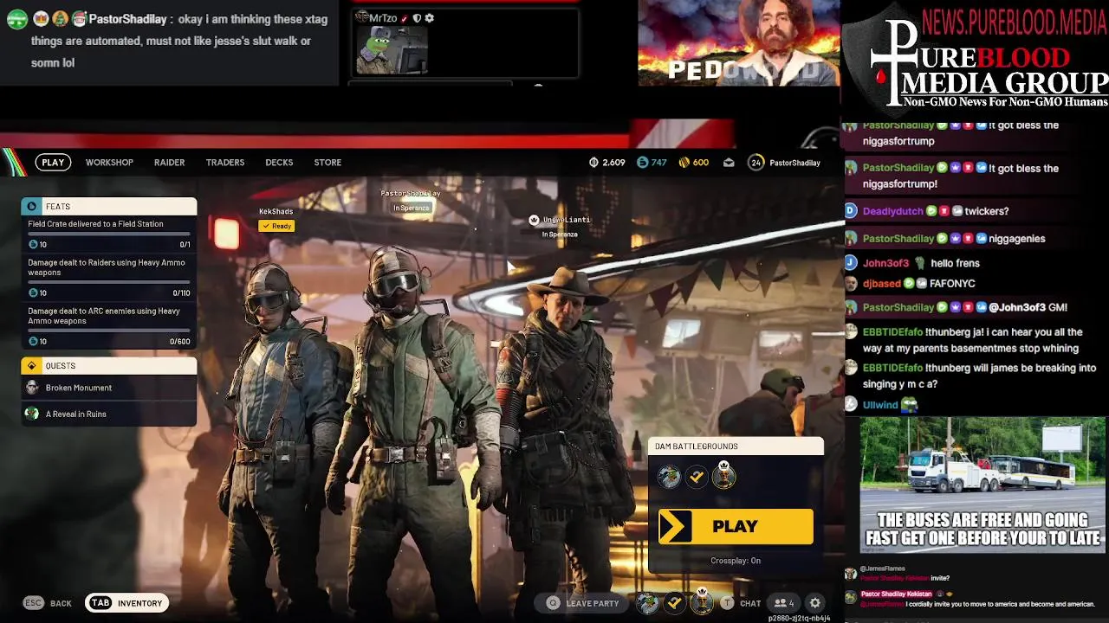Open the WORKSHOP tab
The image size is (1109, 623).
pyautogui.click(x=109, y=163)
